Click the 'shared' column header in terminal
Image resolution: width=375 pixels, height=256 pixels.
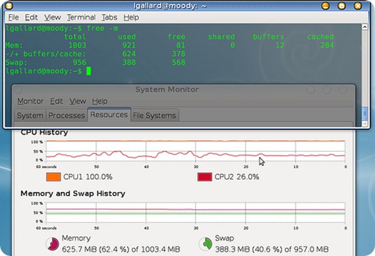pyautogui.click(x=221, y=37)
